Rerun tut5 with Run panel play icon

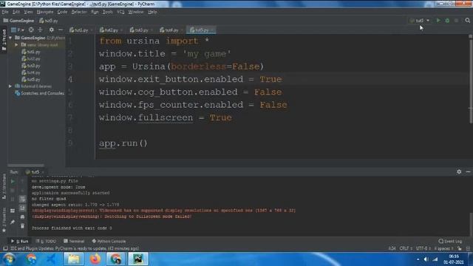(13, 182)
